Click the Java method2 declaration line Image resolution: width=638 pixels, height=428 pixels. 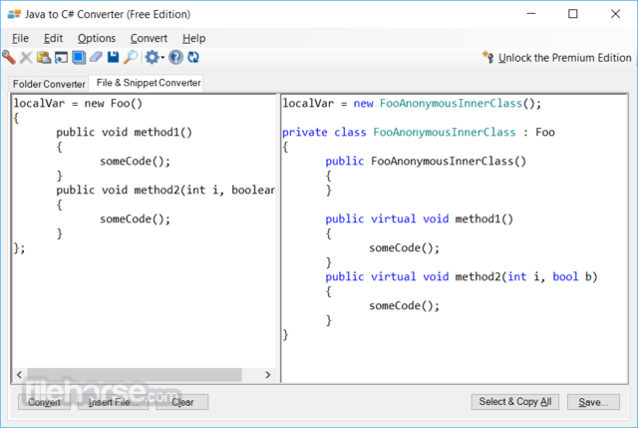pos(165,191)
